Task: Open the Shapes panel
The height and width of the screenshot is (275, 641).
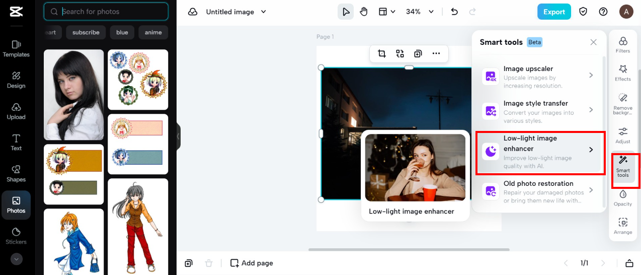Action: pyautogui.click(x=16, y=173)
